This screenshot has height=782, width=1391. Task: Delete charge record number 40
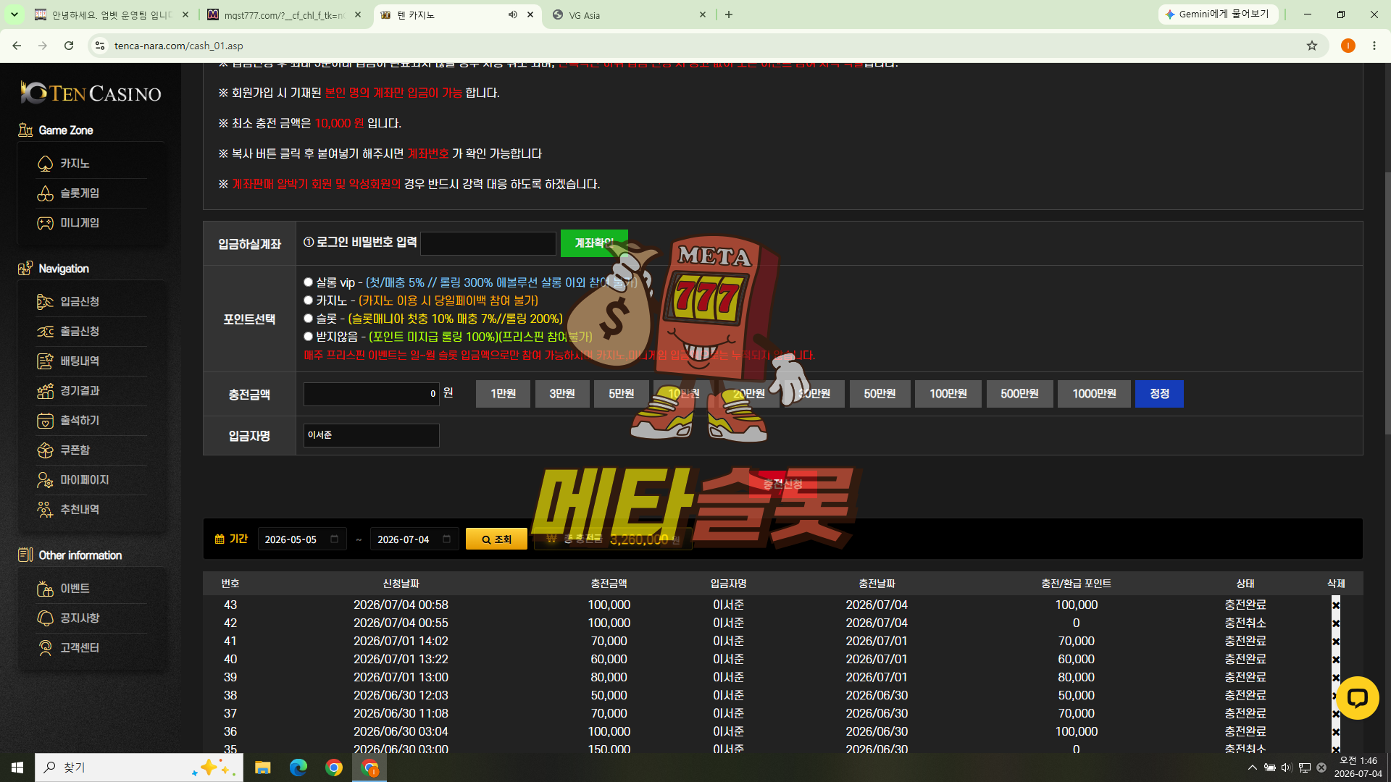pyautogui.click(x=1336, y=660)
